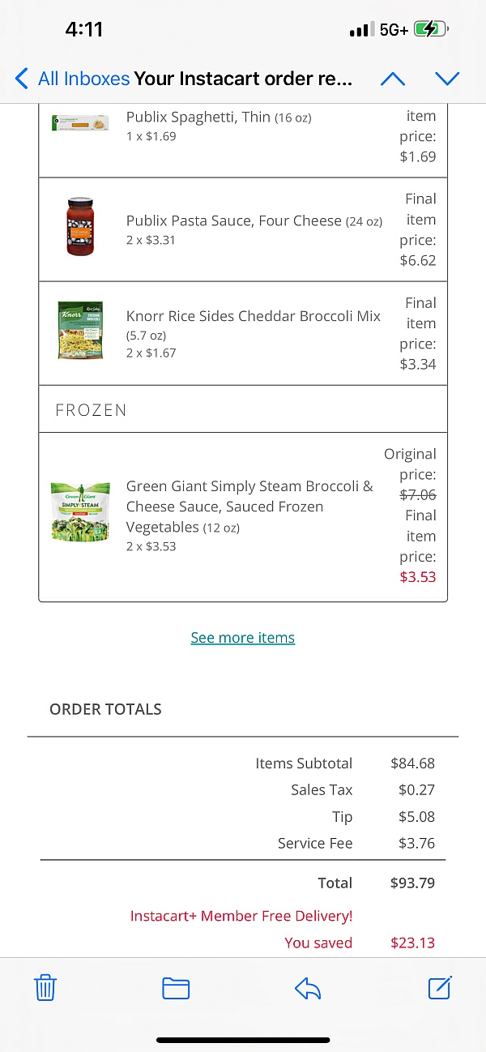Open the folder icon to file this email

(x=176, y=988)
